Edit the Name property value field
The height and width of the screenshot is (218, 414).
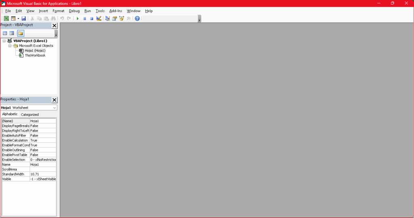[43, 164]
